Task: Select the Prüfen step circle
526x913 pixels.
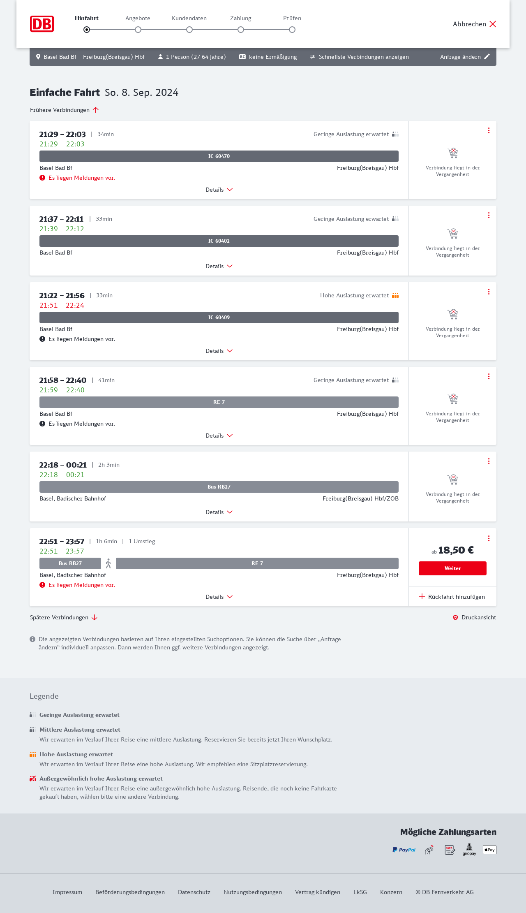Action: [292, 30]
